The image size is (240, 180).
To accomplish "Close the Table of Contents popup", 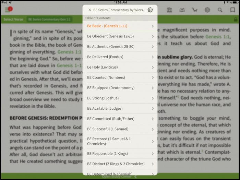I will 90,10.
